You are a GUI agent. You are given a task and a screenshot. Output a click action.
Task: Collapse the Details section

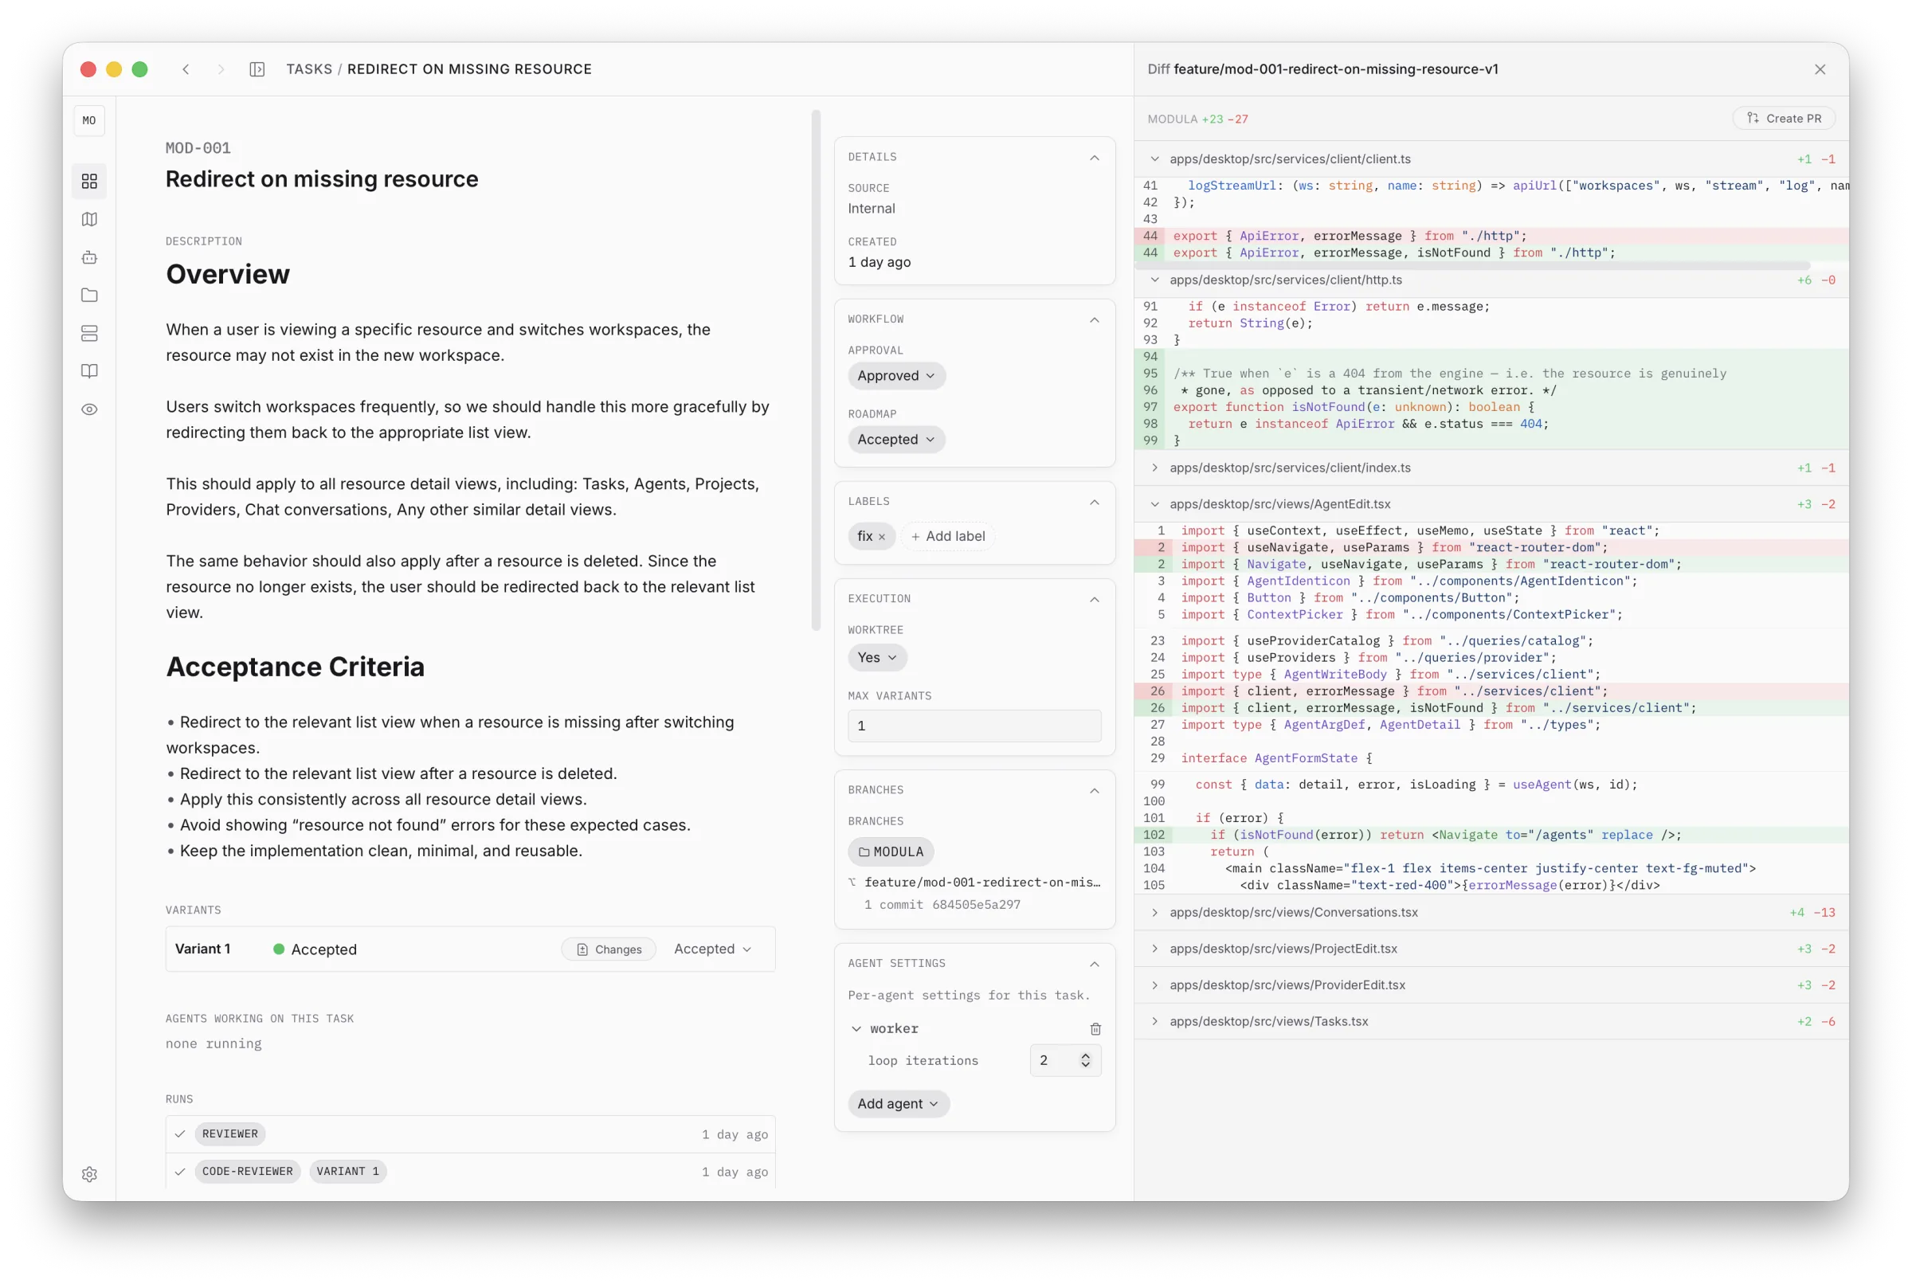coord(1094,157)
